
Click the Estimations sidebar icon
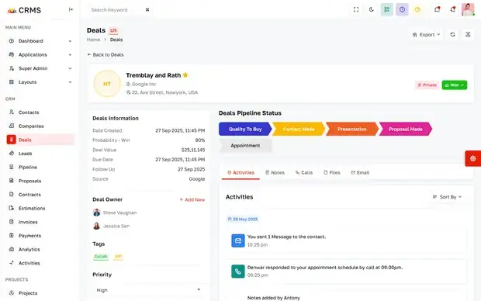point(12,208)
